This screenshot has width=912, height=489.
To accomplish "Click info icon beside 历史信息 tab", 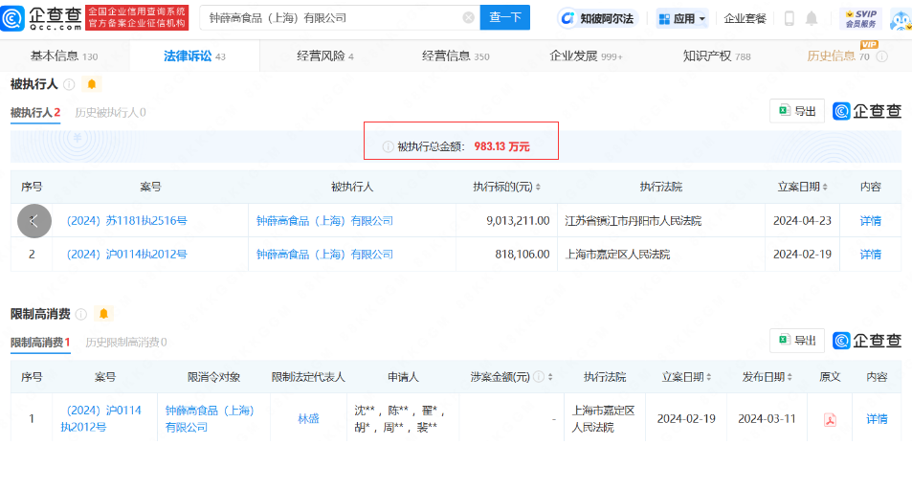I will 881,56.
